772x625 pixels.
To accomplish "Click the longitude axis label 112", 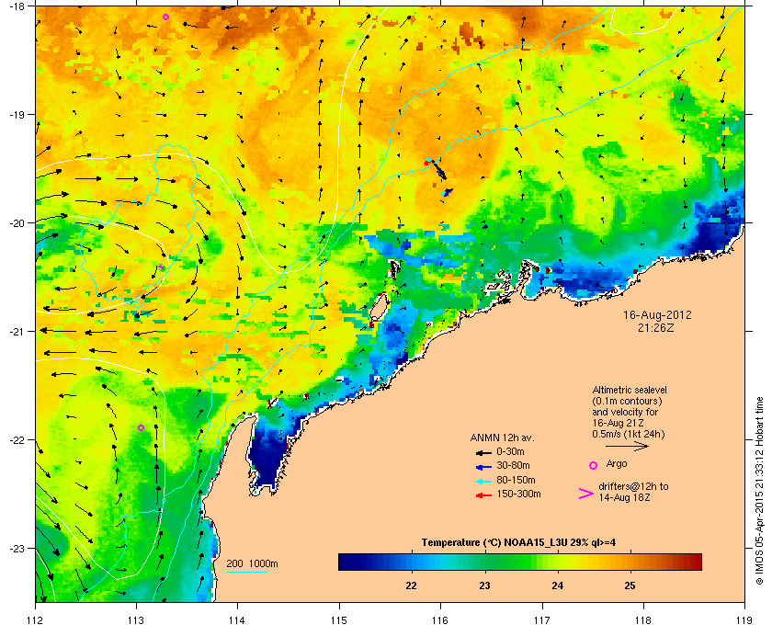I will pos(35,619).
